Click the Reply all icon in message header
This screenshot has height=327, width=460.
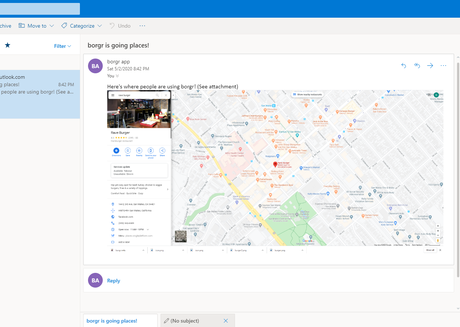(x=417, y=66)
